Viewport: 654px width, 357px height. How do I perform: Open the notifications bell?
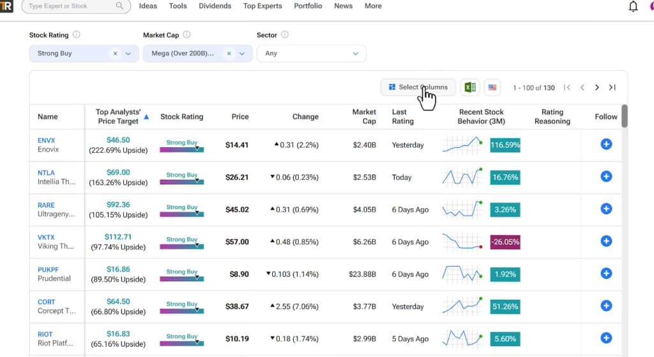[633, 6]
